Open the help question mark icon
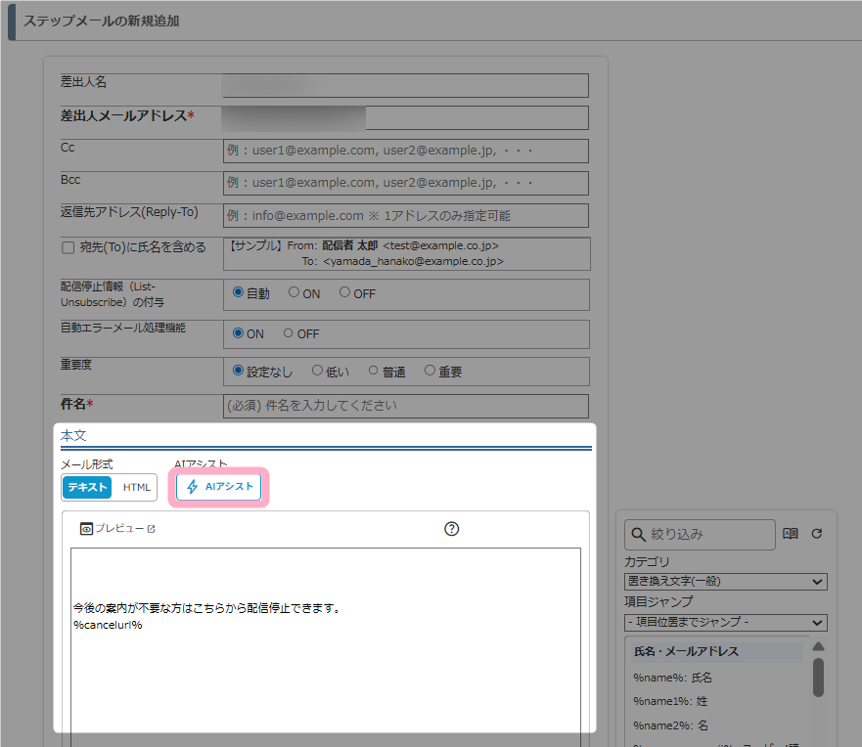The height and width of the screenshot is (747, 862). click(x=451, y=529)
